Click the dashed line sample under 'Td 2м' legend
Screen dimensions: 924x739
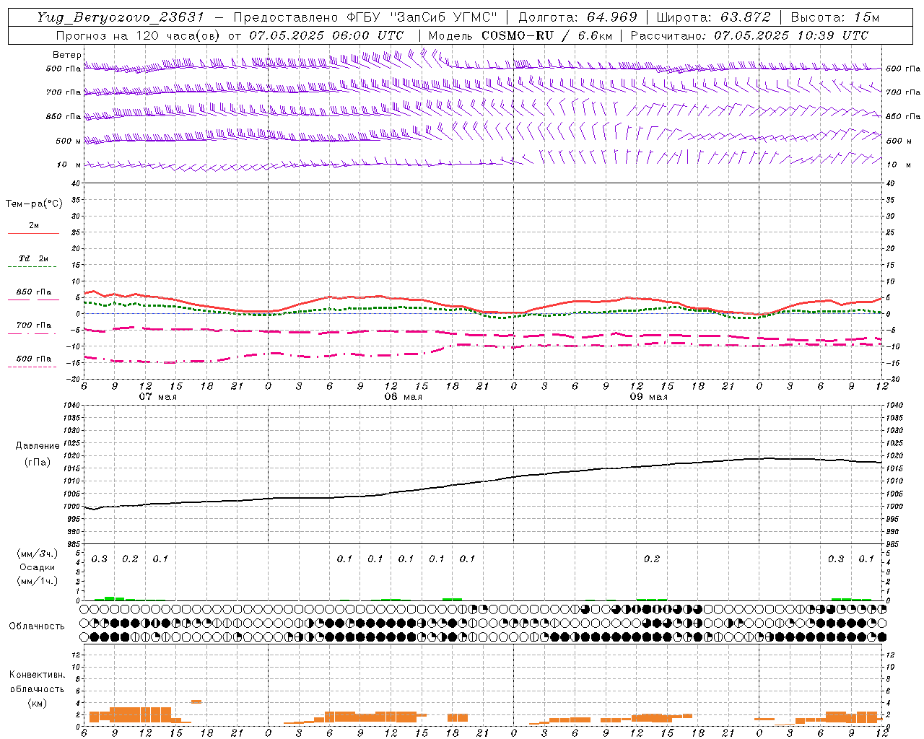coord(33,266)
